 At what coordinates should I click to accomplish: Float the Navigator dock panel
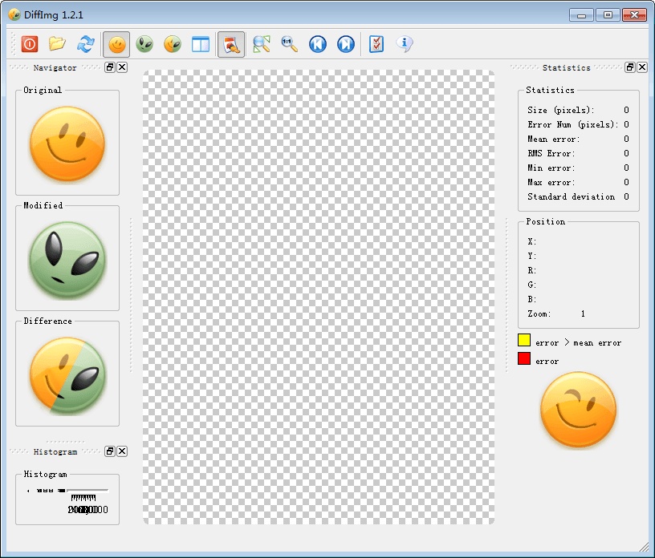(110, 67)
